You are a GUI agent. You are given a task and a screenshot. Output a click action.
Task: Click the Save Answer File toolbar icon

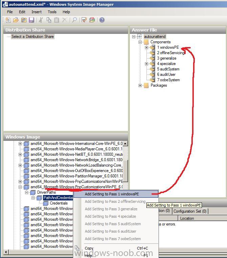coord(32,20)
